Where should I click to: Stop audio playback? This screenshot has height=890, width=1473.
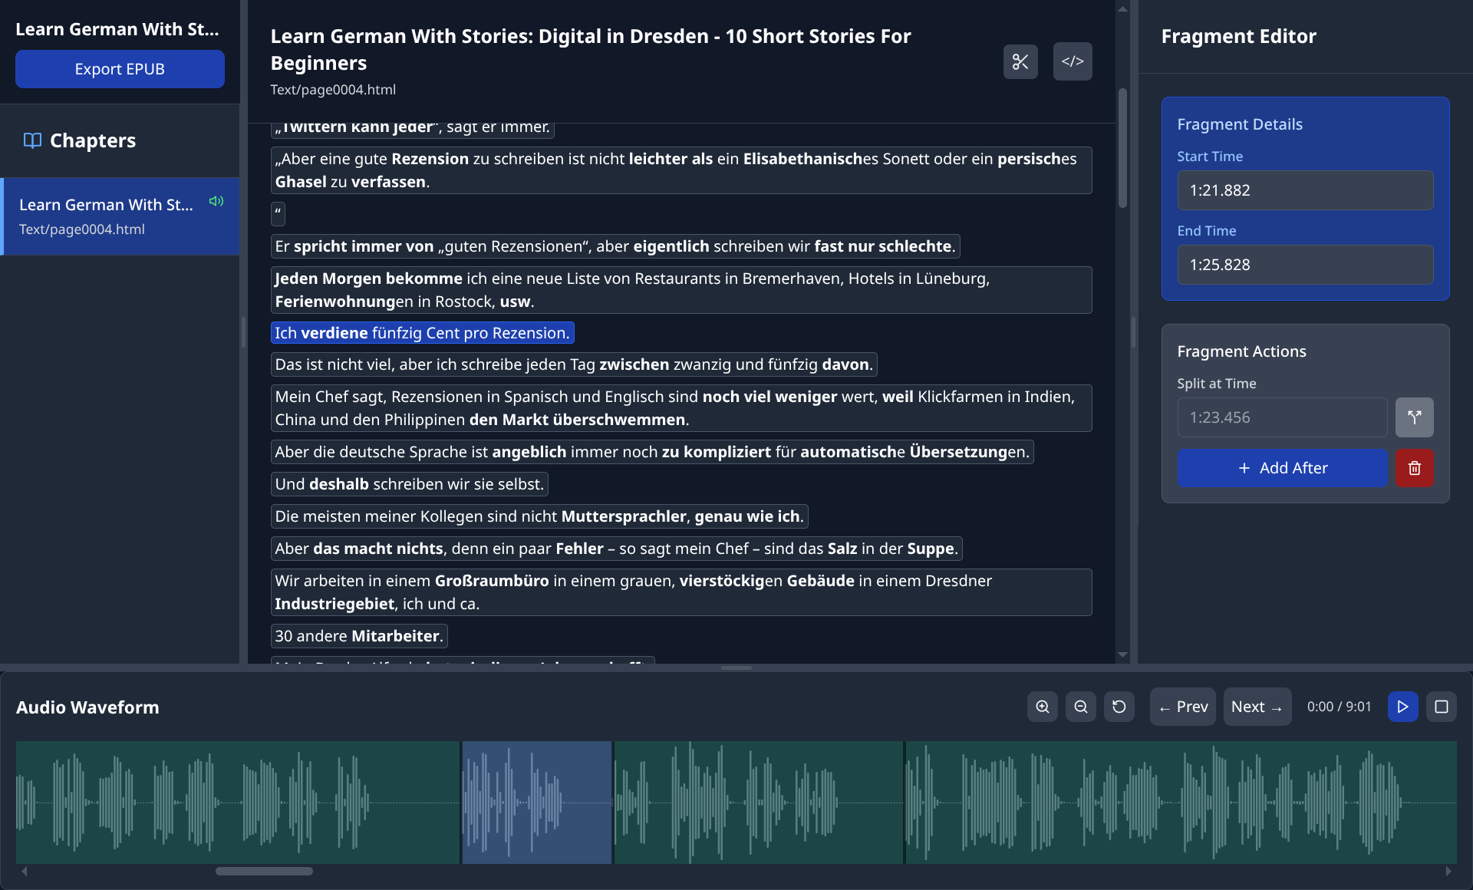click(x=1442, y=707)
